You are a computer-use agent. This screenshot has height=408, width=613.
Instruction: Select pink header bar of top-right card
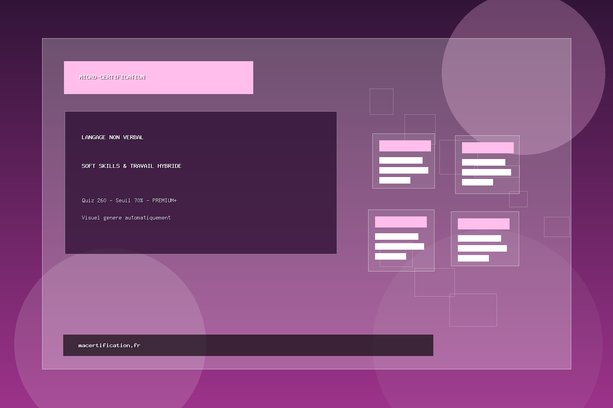click(x=488, y=148)
